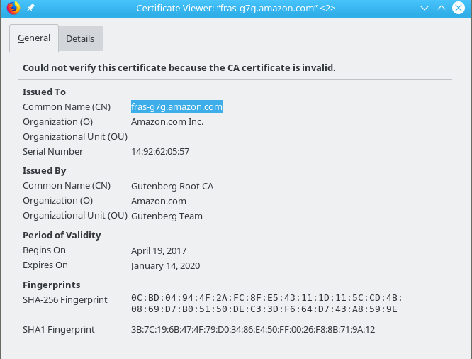Click the pin window icon
The width and height of the screenshot is (472, 359).
point(30,8)
